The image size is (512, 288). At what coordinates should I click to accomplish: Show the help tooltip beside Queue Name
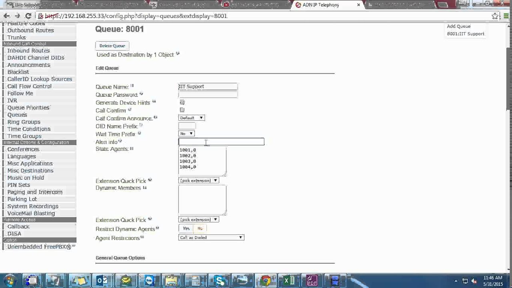click(x=132, y=86)
